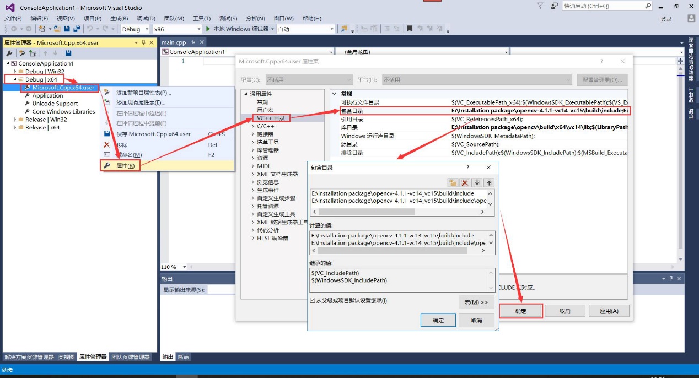Click the new folder line icon in 包含目录 dialog
Viewport: 699px width, 378px height.
[453, 183]
